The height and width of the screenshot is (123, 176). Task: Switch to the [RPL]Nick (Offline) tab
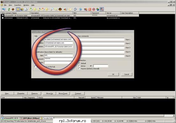pyautogui.click(x=30, y=118)
